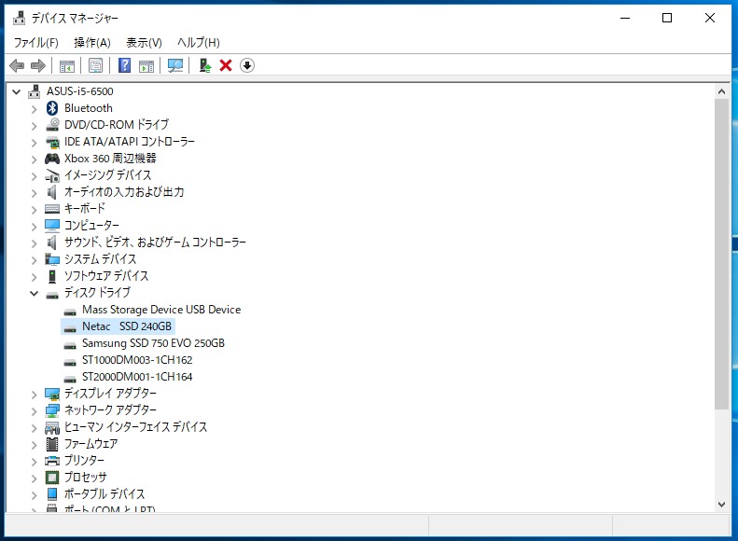Screen dimensions: 738x541
Task: Click the DVD/CD-ROM drive category icon
Action: [52, 125]
